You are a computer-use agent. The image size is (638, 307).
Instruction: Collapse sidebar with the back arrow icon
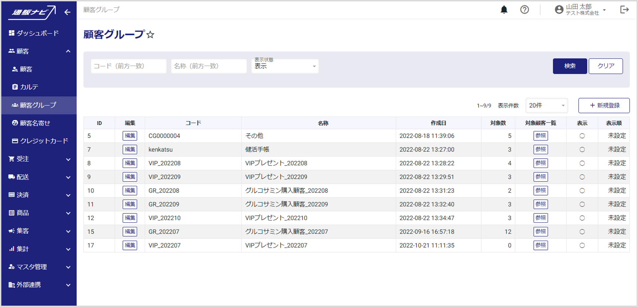point(67,12)
